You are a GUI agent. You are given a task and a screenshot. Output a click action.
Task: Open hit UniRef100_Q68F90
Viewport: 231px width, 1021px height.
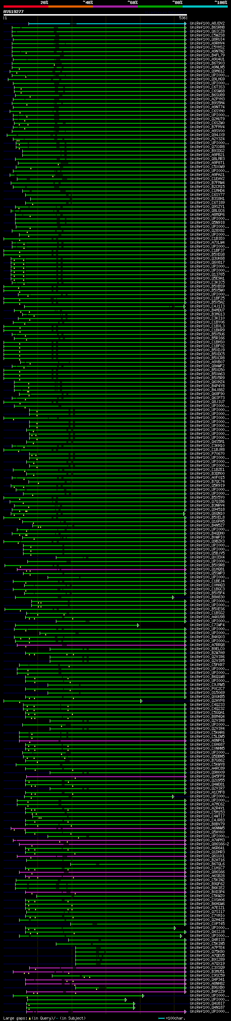tap(207, 394)
